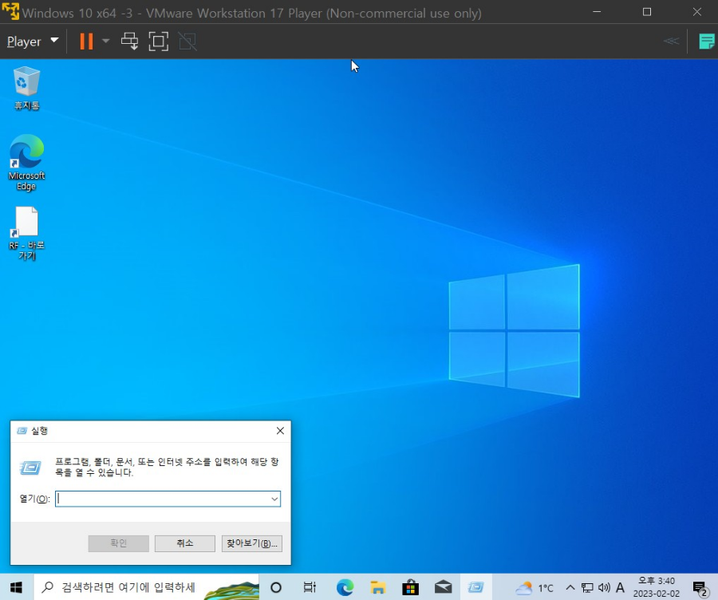Screen dimensions: 718x600
Task: Open the VMware notes/messages icon
Action: [x=707, y=41]
